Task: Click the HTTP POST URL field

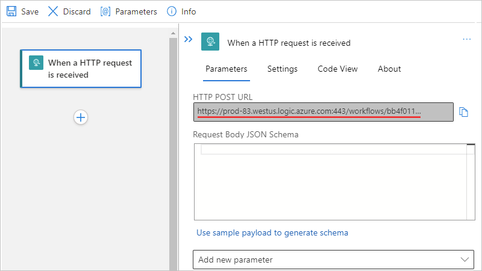Action: pos(323,111)
